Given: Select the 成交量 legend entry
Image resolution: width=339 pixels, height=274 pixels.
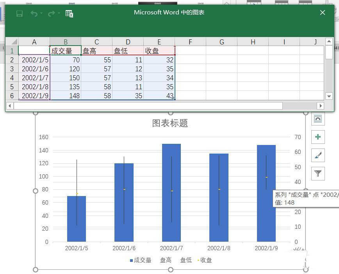Looking at the screenshot, I should coord(142,260).
